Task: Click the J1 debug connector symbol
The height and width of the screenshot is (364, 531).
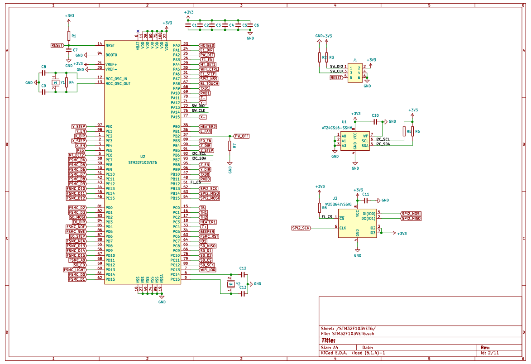Action: [x=355, y=73]
